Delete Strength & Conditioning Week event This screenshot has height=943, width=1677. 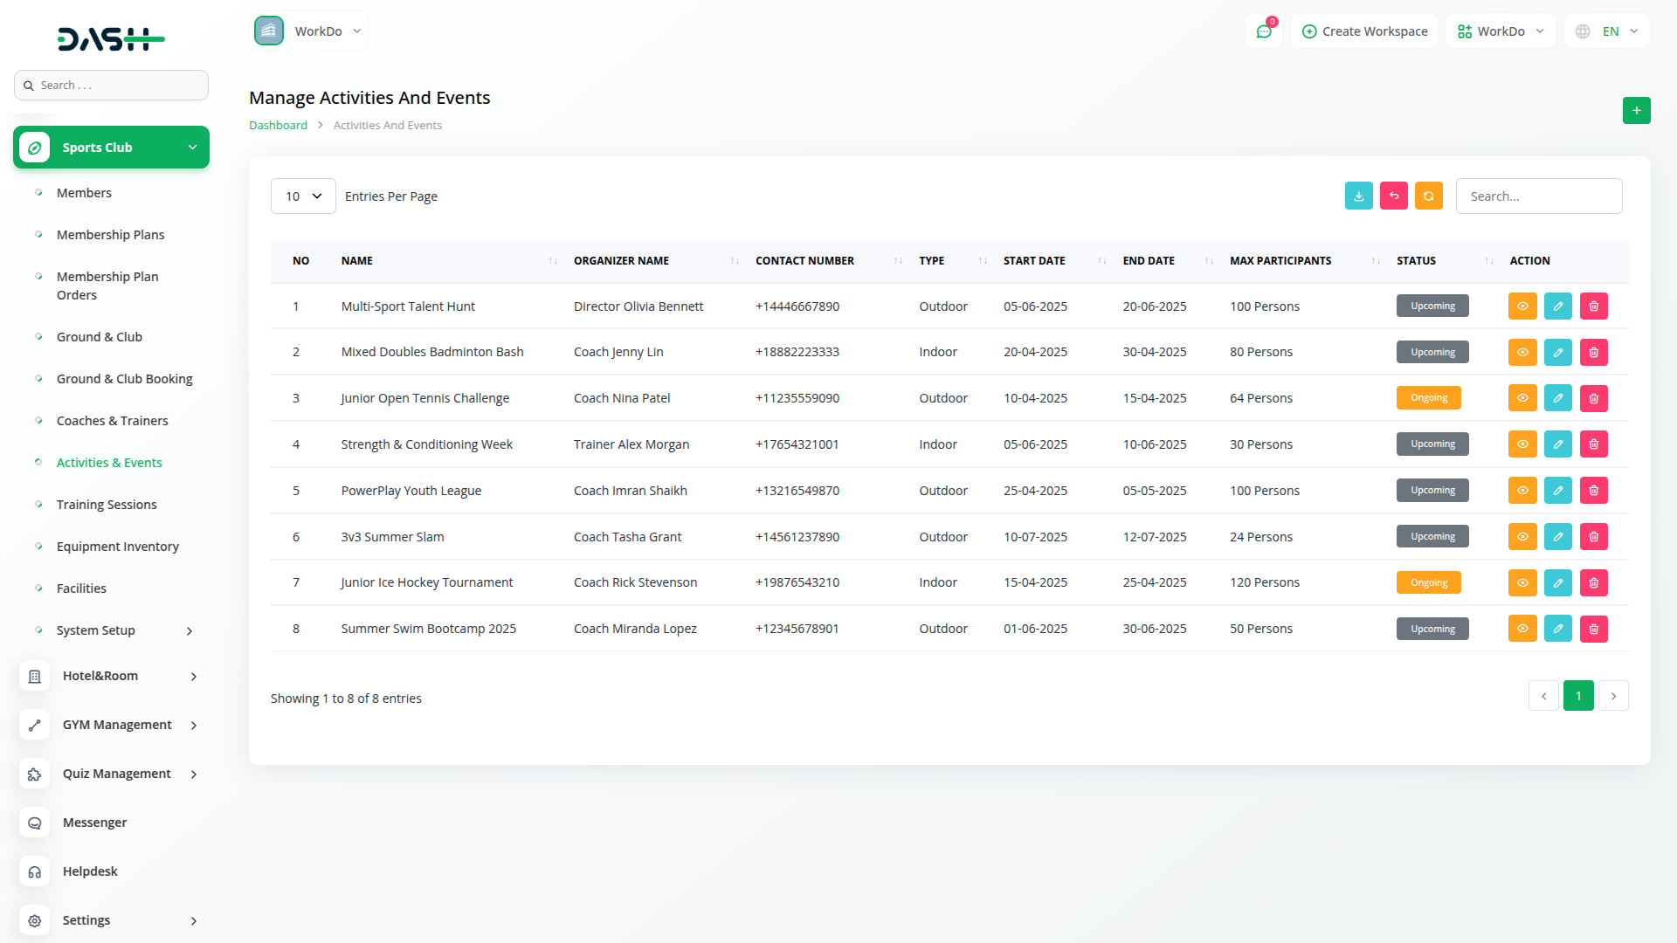point(1594,444)
